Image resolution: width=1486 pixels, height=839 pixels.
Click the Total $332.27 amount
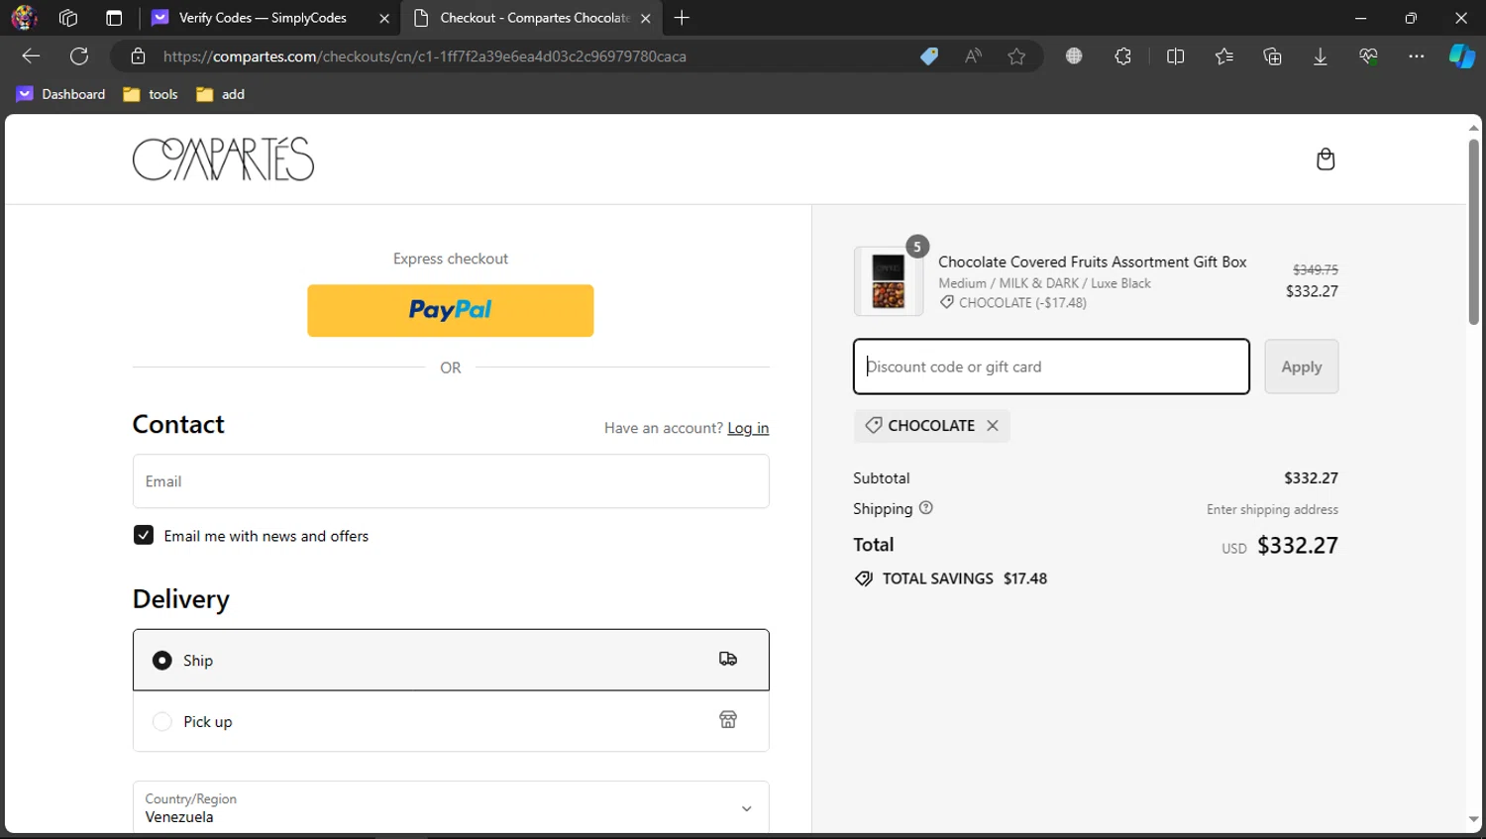tap(1298, 546)
